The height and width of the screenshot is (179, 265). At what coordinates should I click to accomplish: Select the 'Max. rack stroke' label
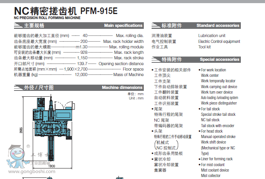click(x=129, y=58)
